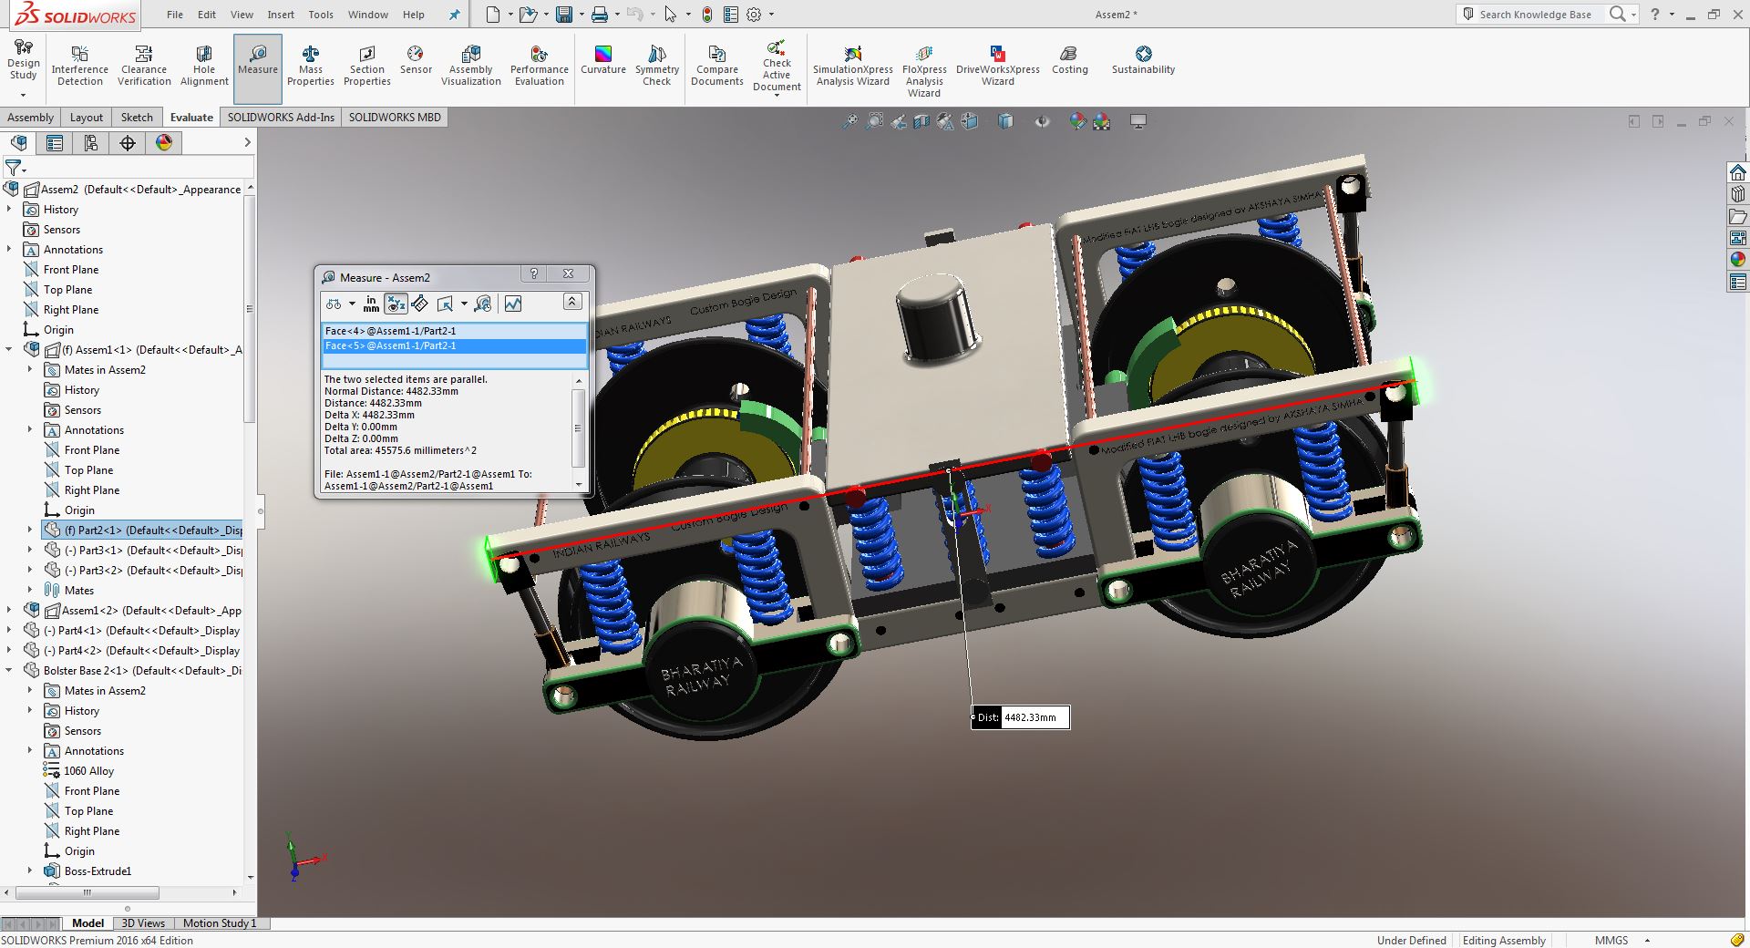Image resolution: width=1750 pixels, height=948 pixels.
Task: Collapse the Measure dialog with chevron button
Action: pyautogui.click(x=572, y=302)
